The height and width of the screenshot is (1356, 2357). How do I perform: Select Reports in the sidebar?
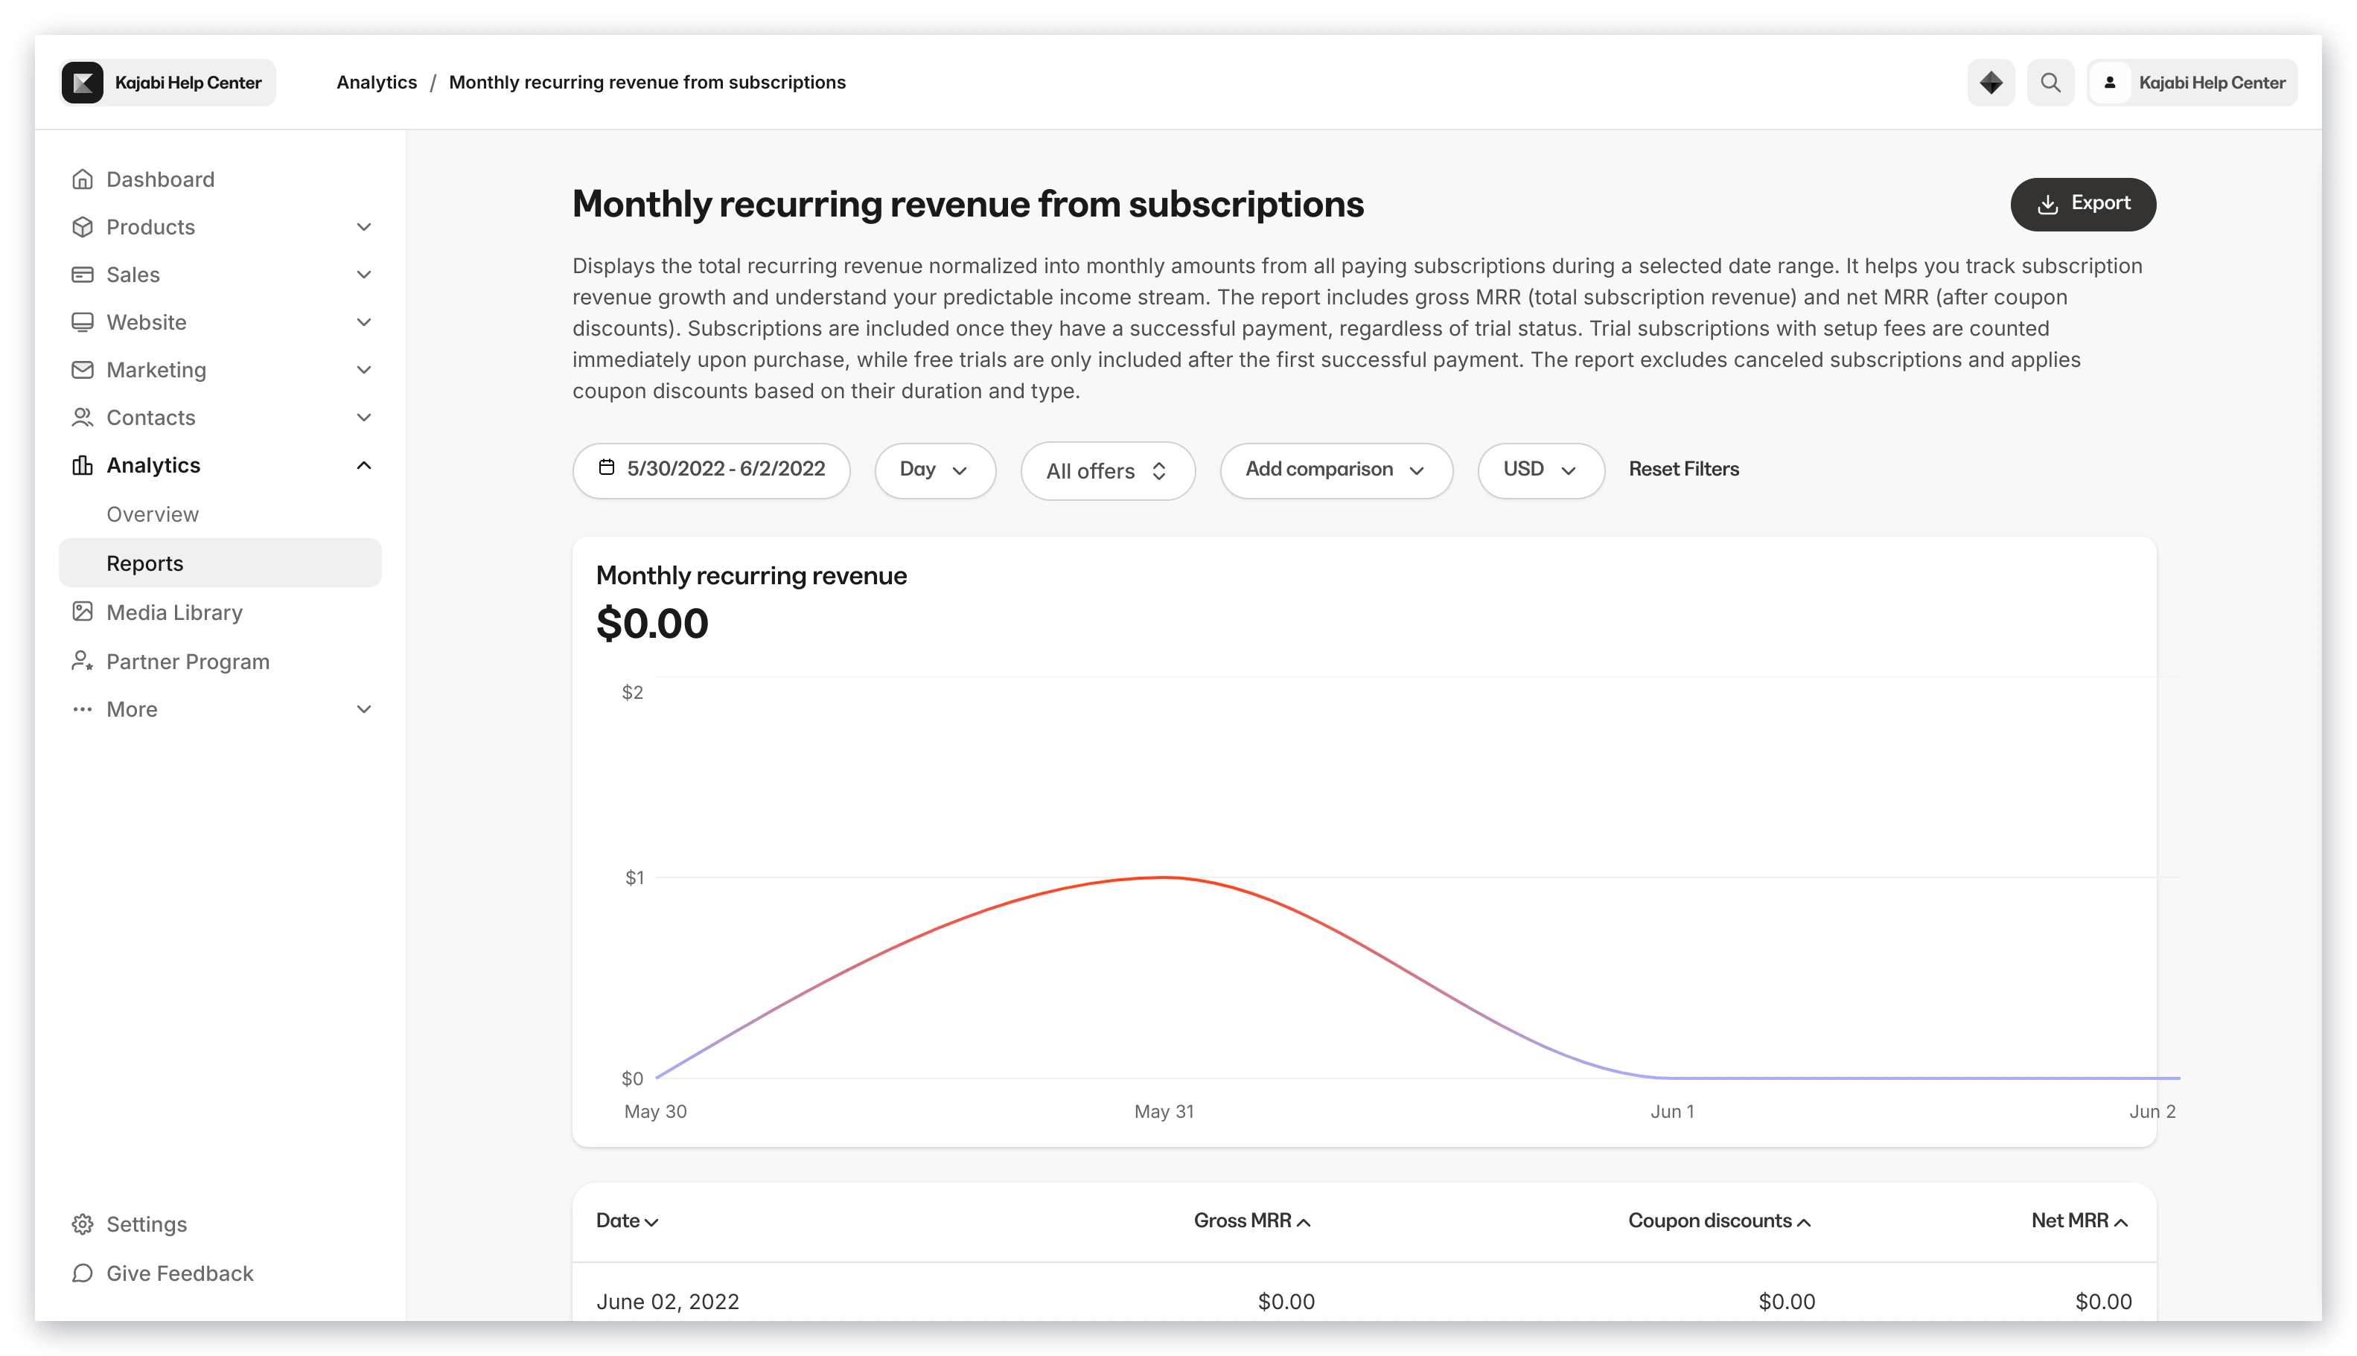click(x=220, y=563)
